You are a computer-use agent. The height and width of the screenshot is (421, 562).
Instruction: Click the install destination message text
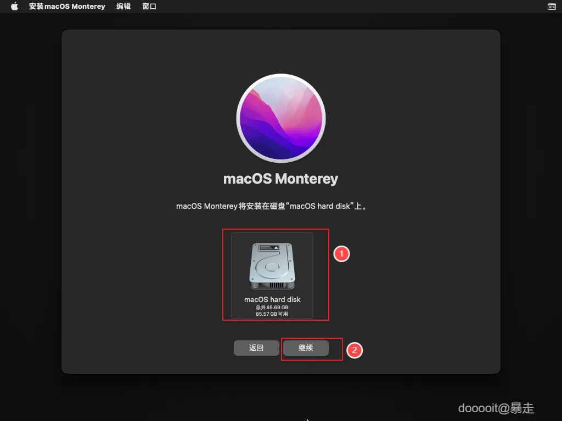271,206
